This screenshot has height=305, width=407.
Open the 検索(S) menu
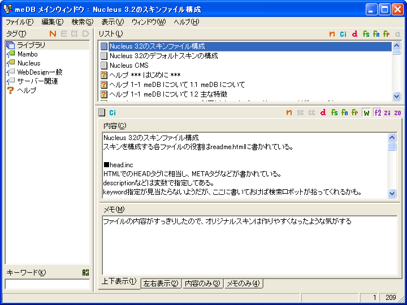(82, 22)
